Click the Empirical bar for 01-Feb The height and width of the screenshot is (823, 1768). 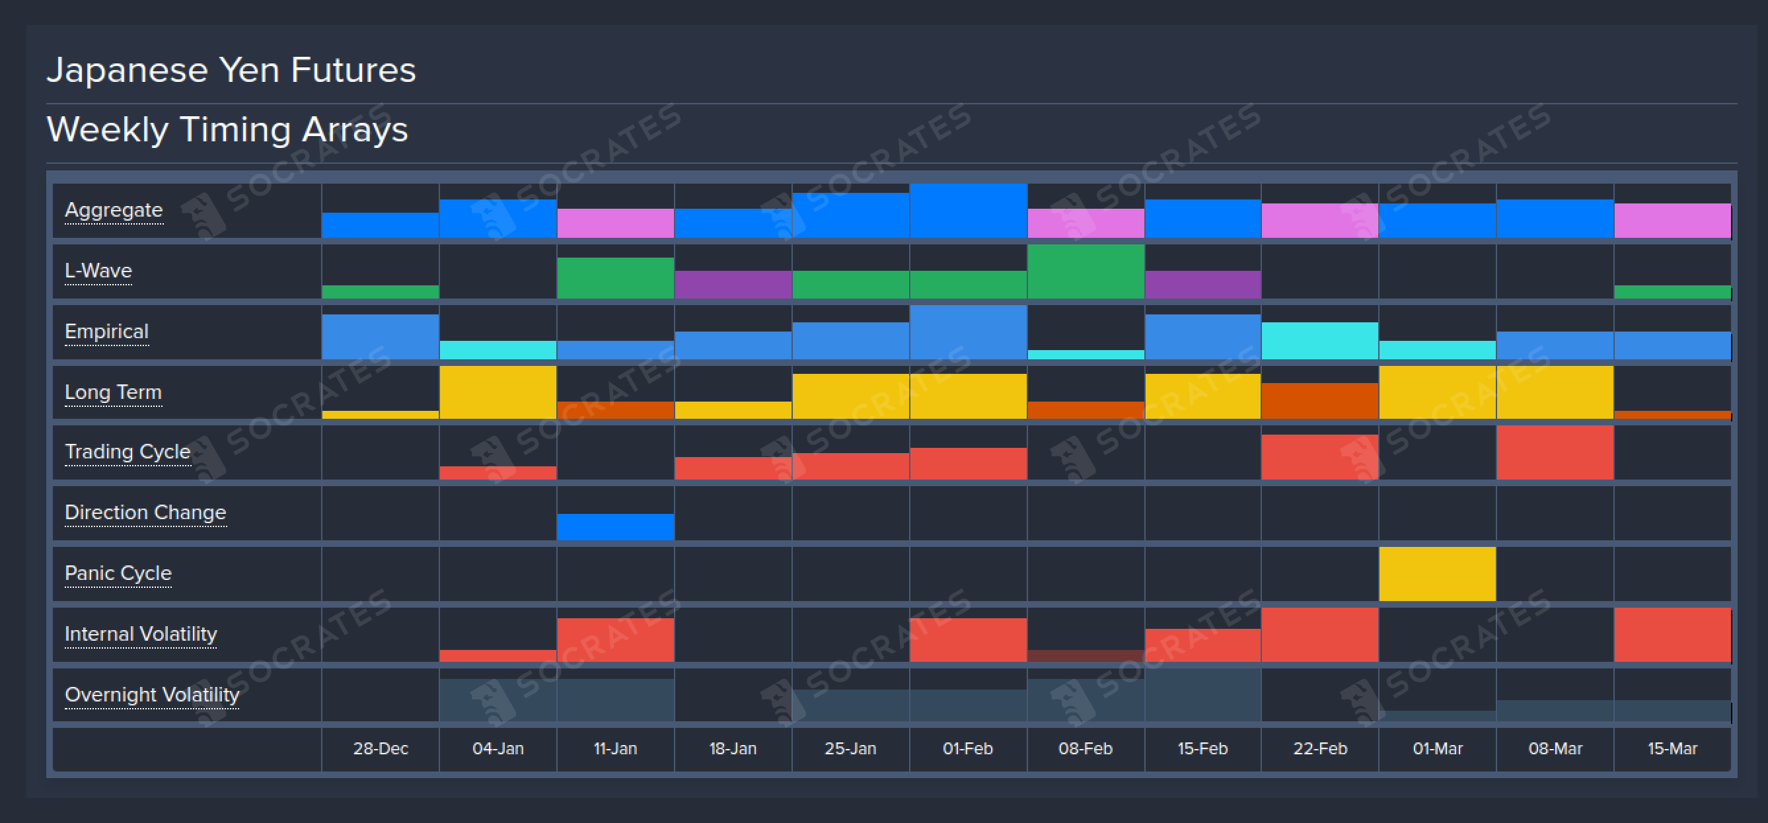tap(968, 332)
